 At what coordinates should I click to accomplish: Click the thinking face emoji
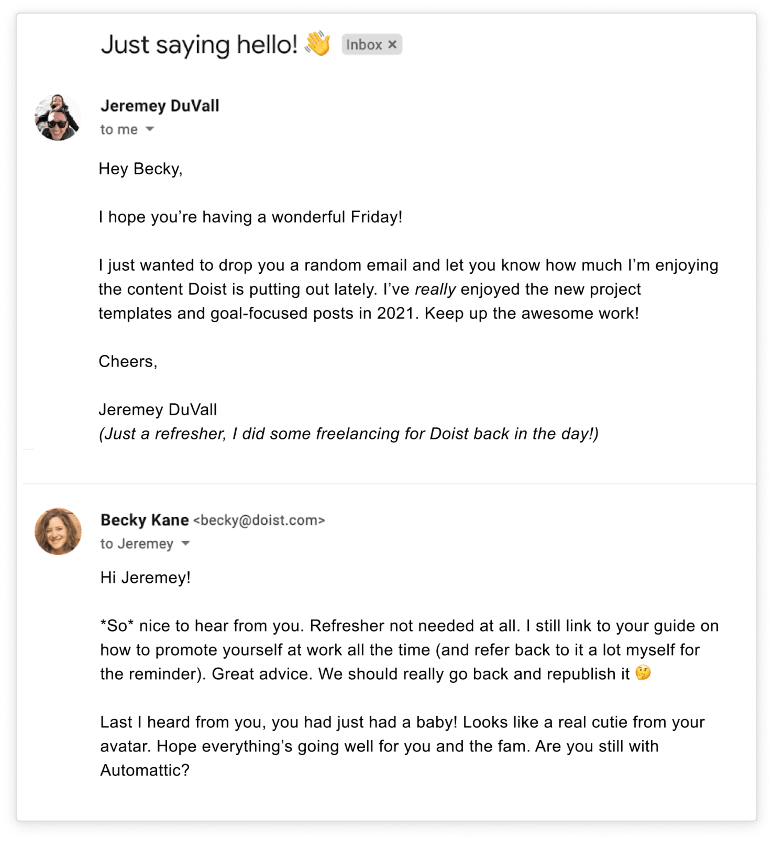[x=643, y=673]
